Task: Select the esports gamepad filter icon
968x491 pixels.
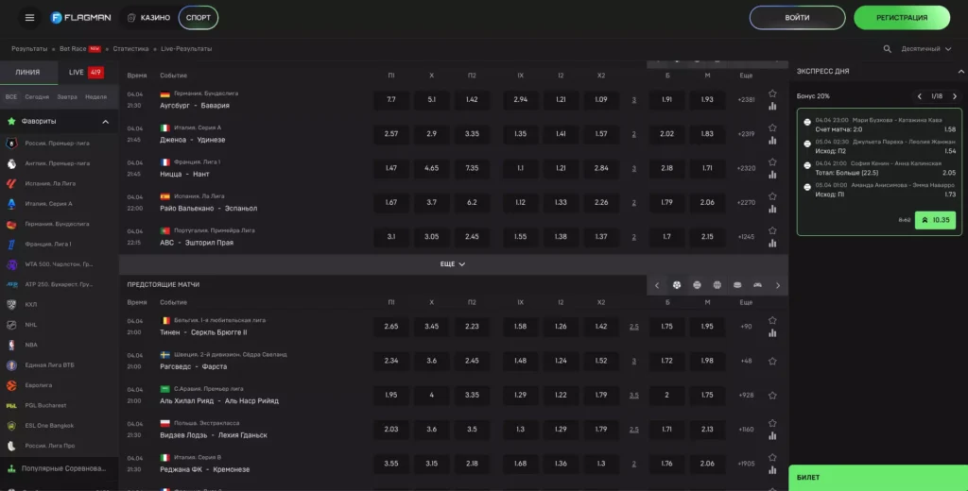Action: click(757, 285)
